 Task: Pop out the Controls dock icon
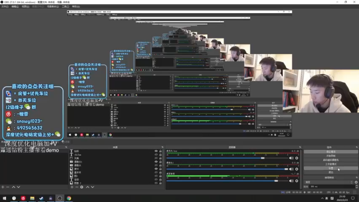[356, 147]
